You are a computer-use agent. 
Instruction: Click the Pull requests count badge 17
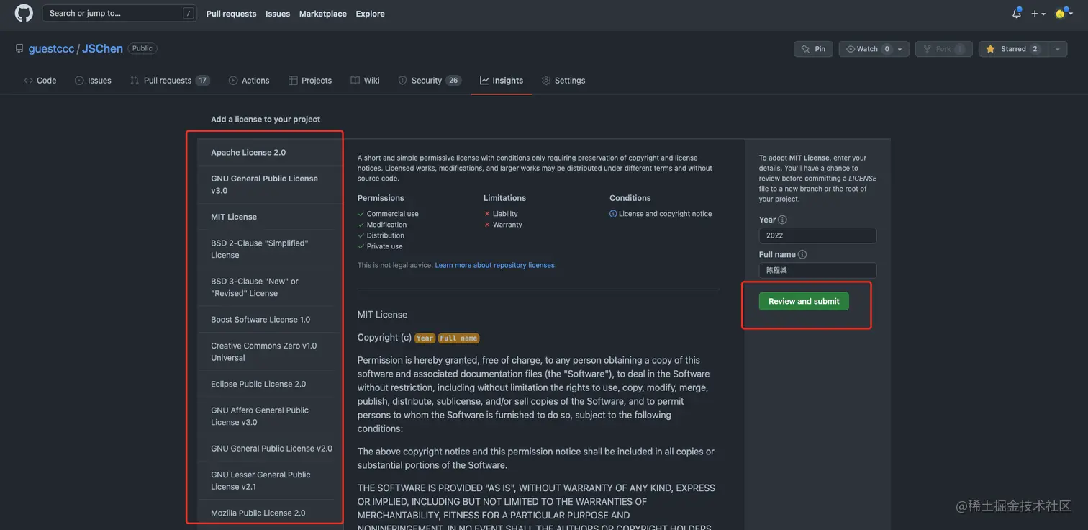pyautogui.click(x=203, y=81)
